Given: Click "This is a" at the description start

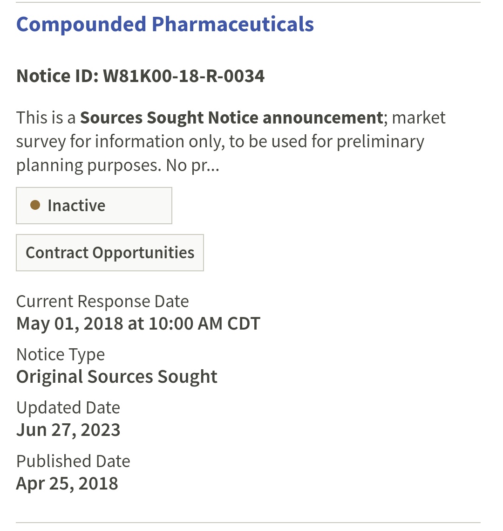Looking at the screenshot, I should click(46, 118).
